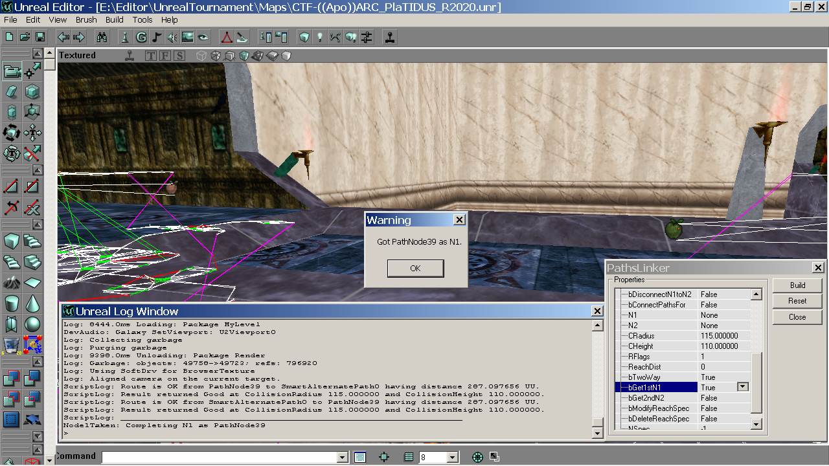Switch viewport to Wireframe cube view
Image resolution: width=829 pixels, height=466 pixels.
(x=201, y=56)
